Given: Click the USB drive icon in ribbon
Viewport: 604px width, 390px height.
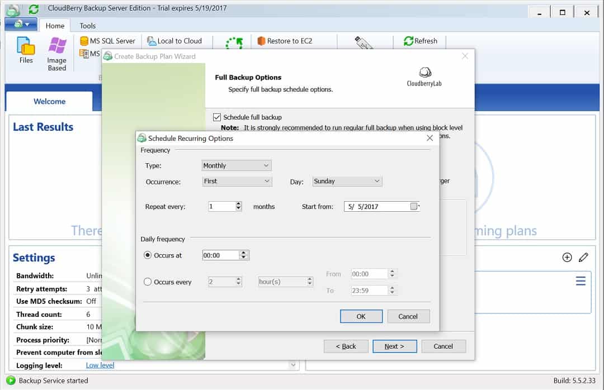Looking at the screenshot, I should coord(364,42).
